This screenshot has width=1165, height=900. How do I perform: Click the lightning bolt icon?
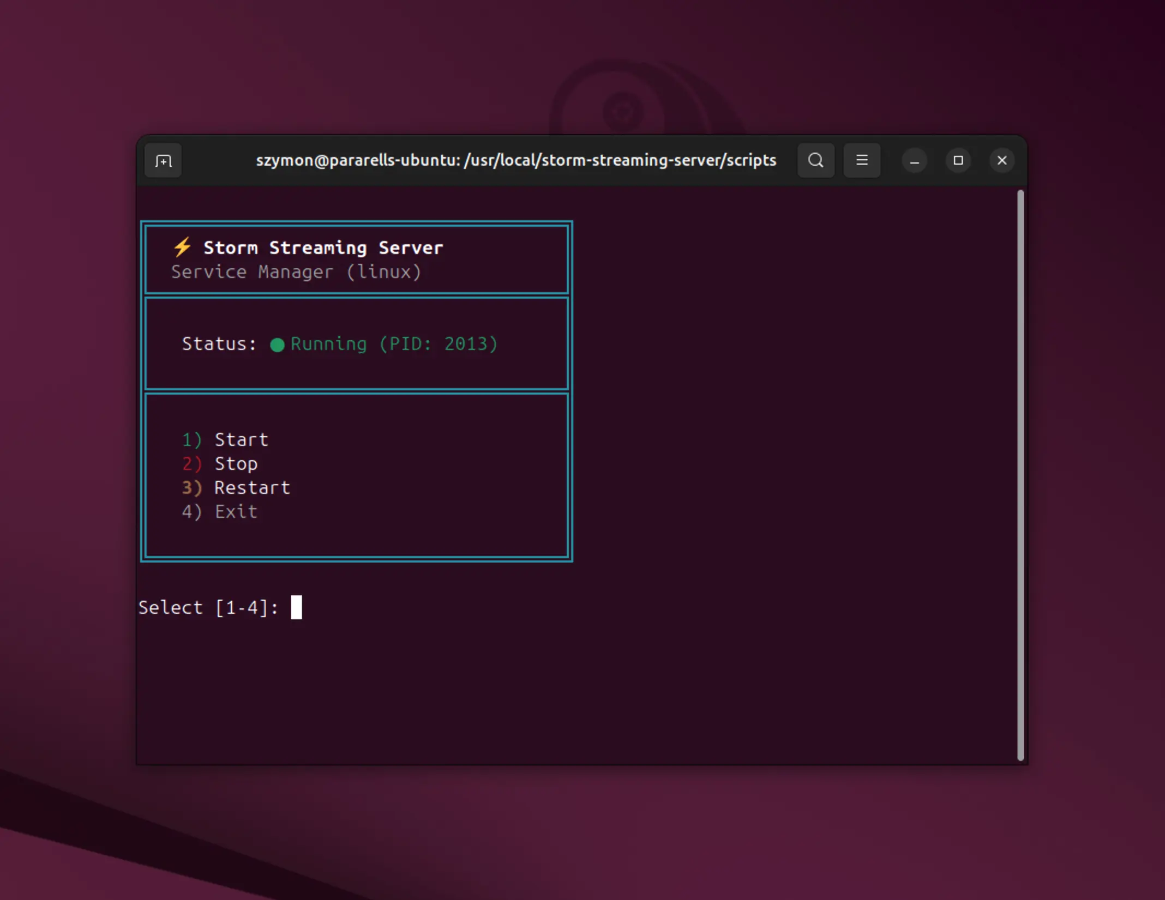click(182, 247)
